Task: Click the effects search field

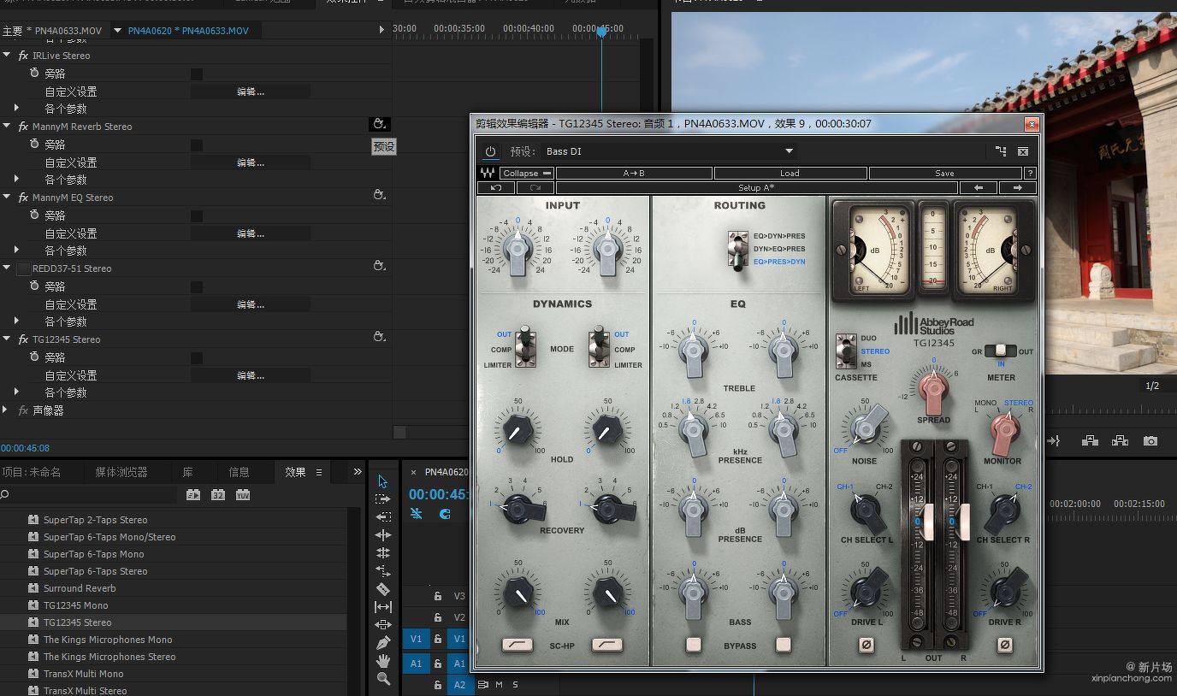Action: (x=91, y=495)
